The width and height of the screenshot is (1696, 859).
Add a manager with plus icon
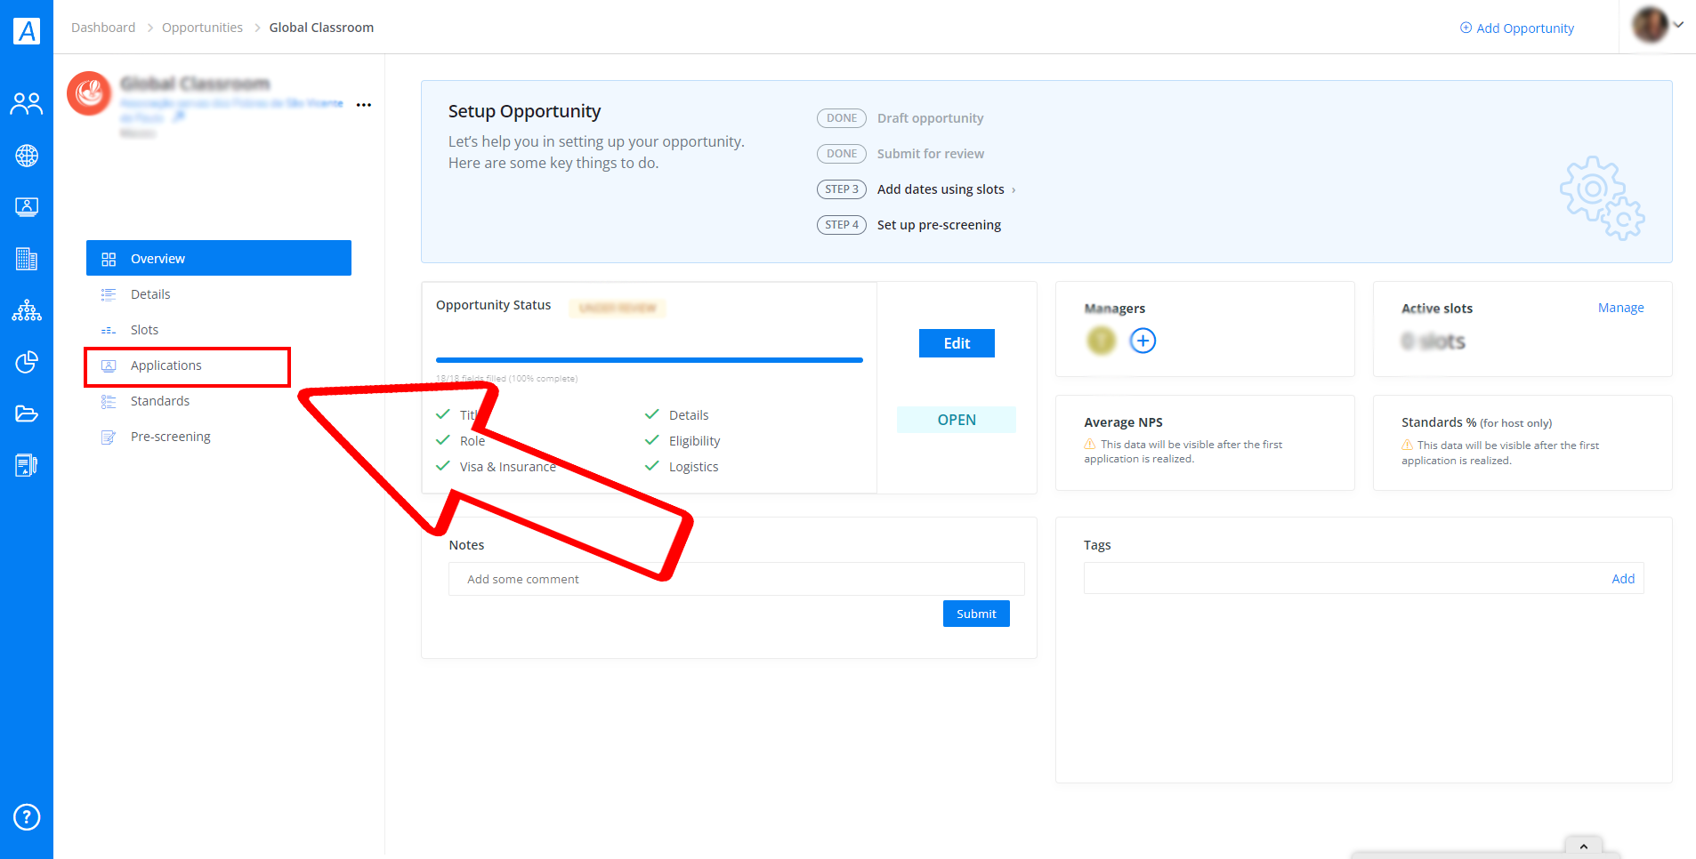click(x=1143, y=341)
